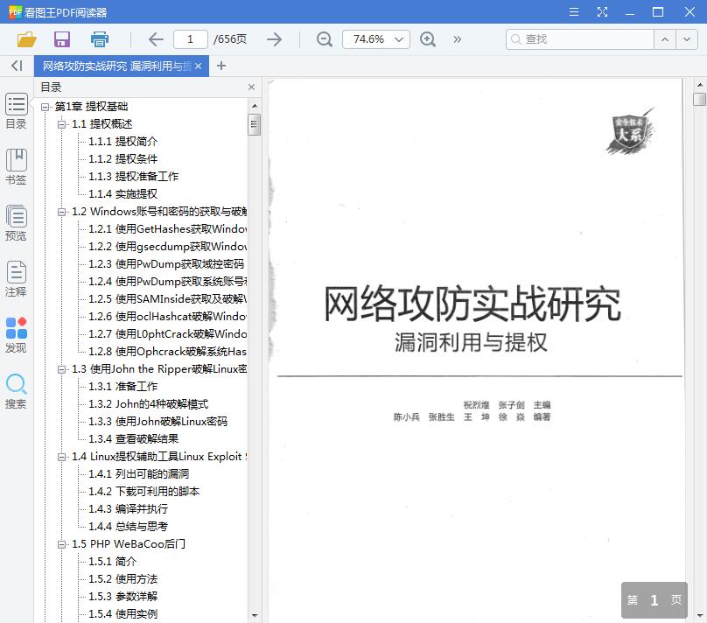707x623 pixels.
Task: Go to next page with forward arrow
Action: pyautogui.click(x=274, y=39)
